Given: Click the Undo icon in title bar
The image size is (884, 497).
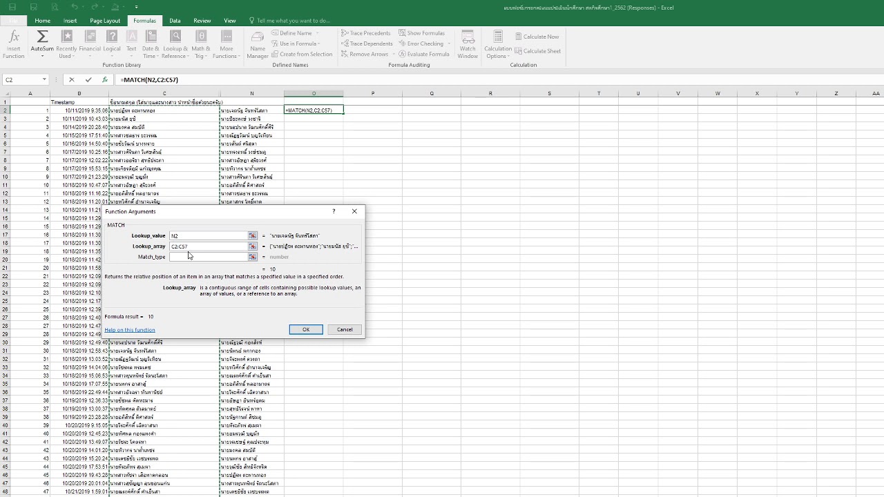Looking at the screenshot, I should [75, 7].
